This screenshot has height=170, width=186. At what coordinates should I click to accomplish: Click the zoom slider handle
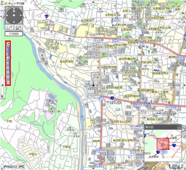coord(8,58)
